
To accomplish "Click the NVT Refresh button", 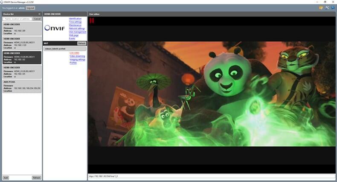I will pyautogui.click(x=81, y=43).
